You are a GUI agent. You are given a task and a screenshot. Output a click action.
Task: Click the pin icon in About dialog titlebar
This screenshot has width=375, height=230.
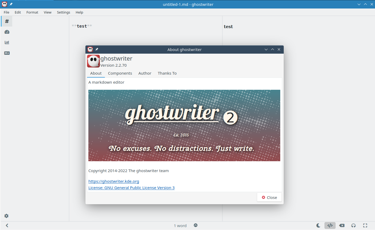pos(97,49)
